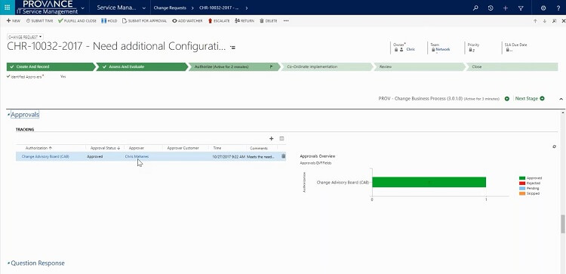Click SUBMIT TIME command
The height and width of the screenshot is (274, 566).
coord(40,21)
